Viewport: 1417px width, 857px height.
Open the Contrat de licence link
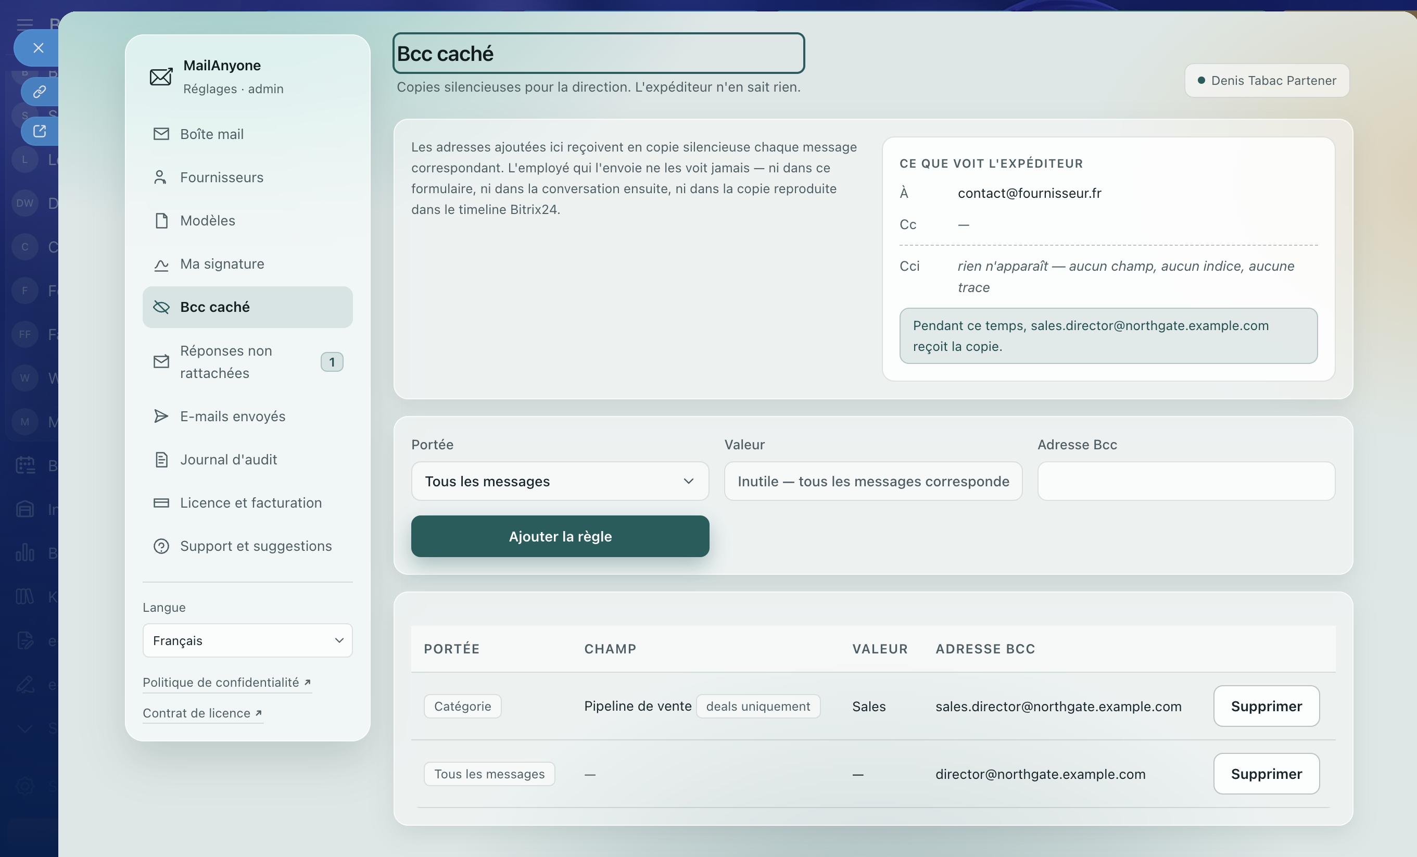[203, 713]
